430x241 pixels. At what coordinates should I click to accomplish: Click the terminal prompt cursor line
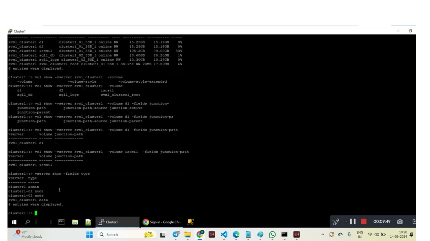(23, 213)
